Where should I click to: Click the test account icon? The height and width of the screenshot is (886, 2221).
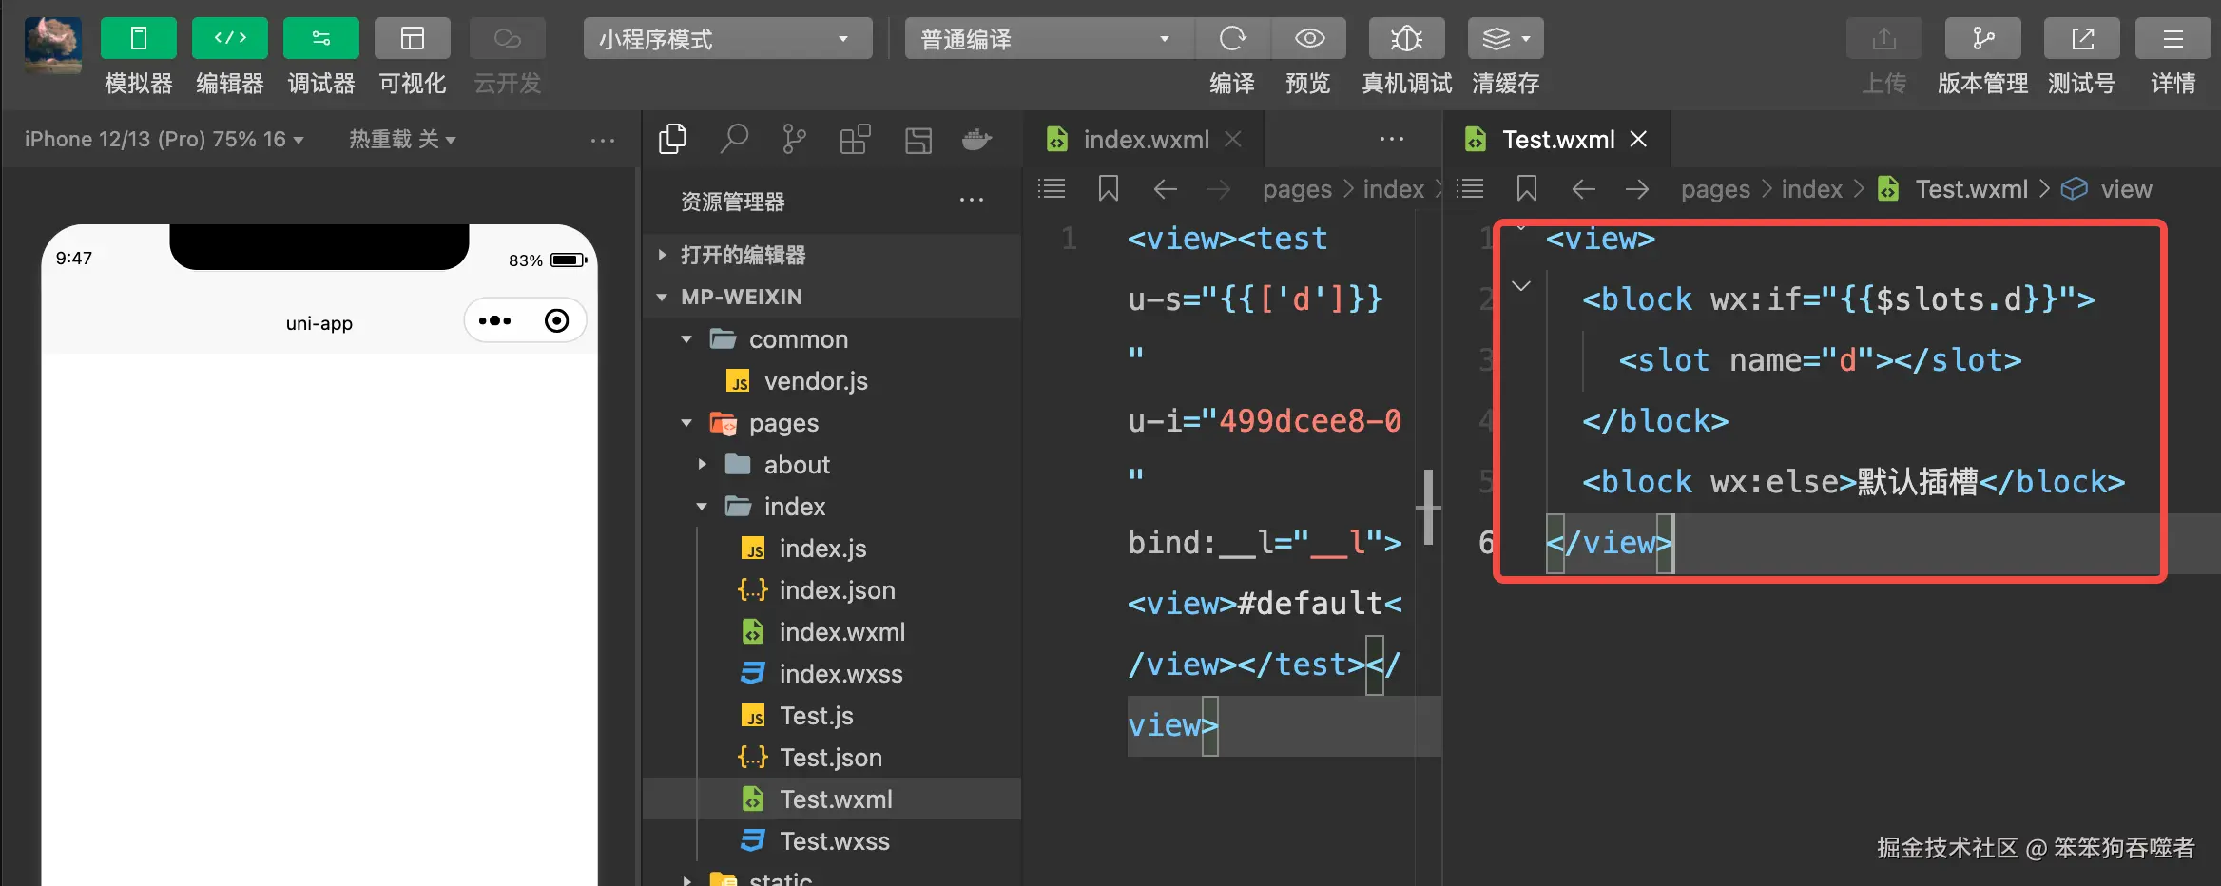click(2081, 39)
